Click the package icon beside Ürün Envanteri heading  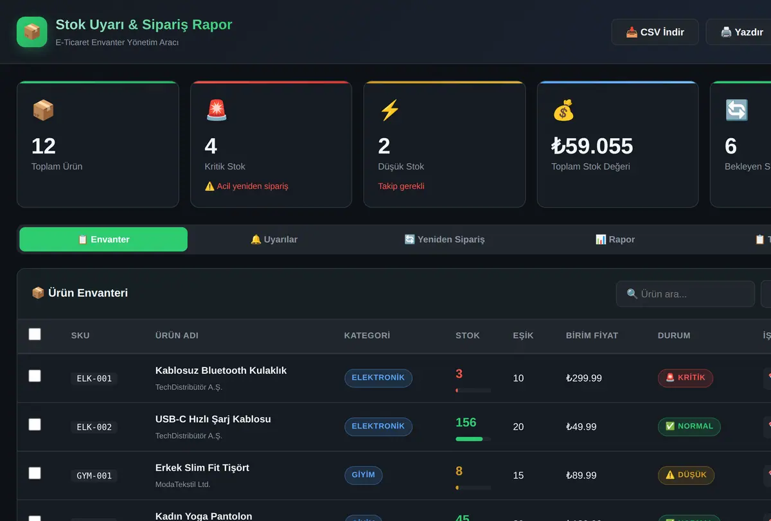38,293
